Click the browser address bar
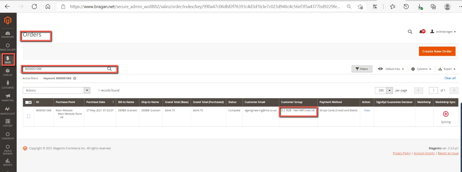The width and height of the screenshot is (462, 172). tap(205, 6)
